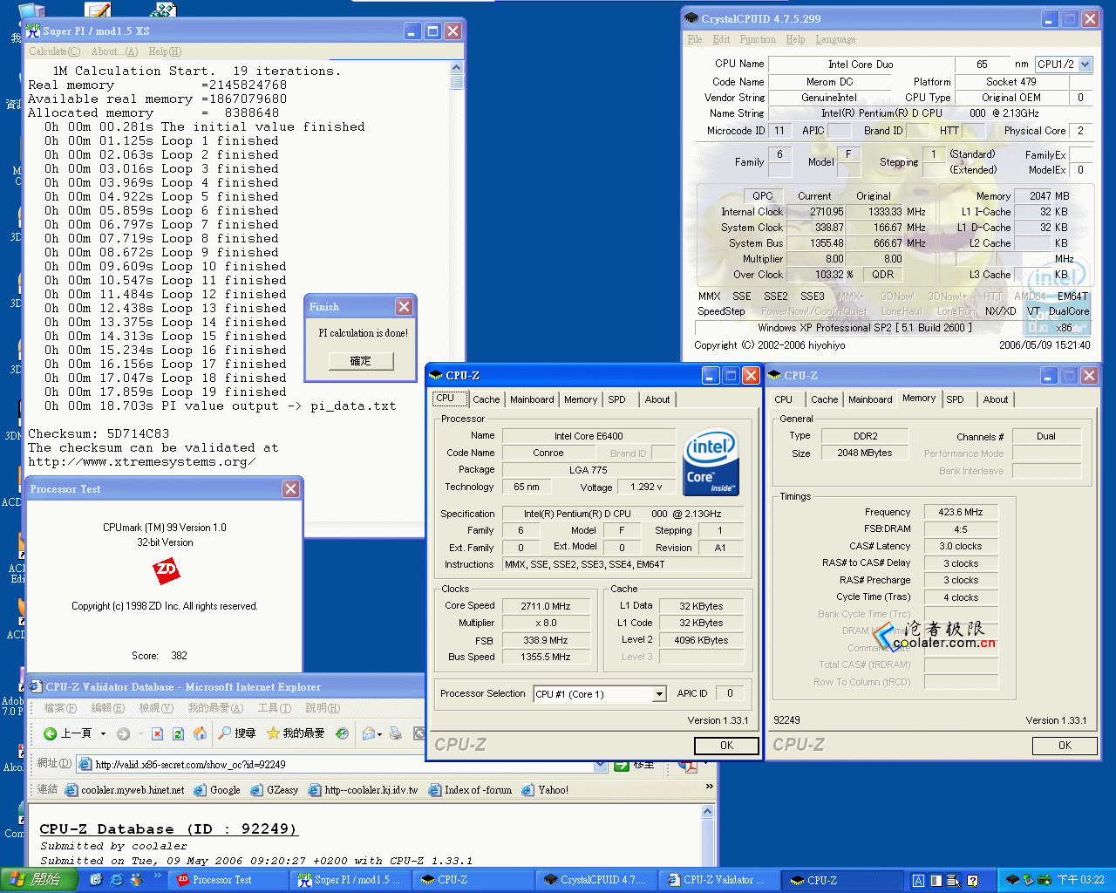Viewport: 1116px width, 893px height.
Task: Click the Intel Core inside logo in CPU-Z
Action: pyautogui.click(x=711, y=462)
